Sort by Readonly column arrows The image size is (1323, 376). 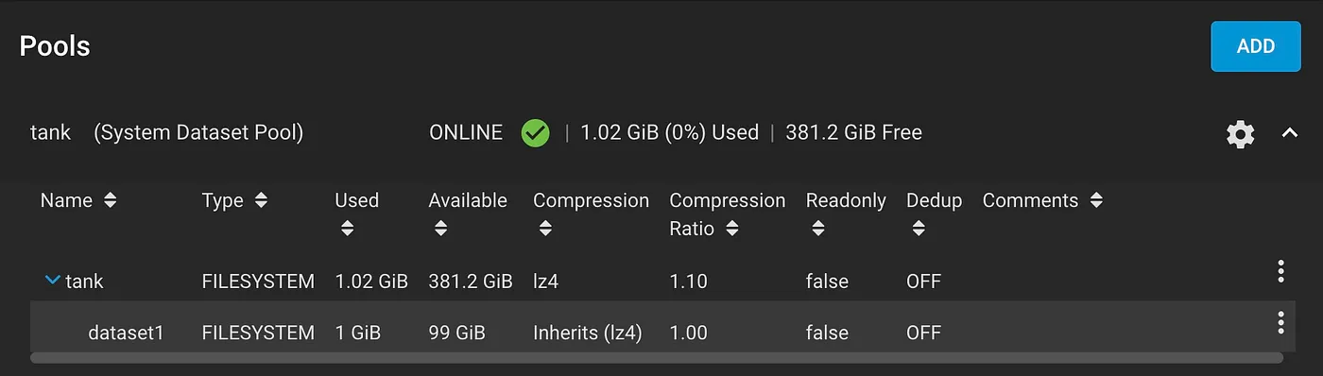818,229
